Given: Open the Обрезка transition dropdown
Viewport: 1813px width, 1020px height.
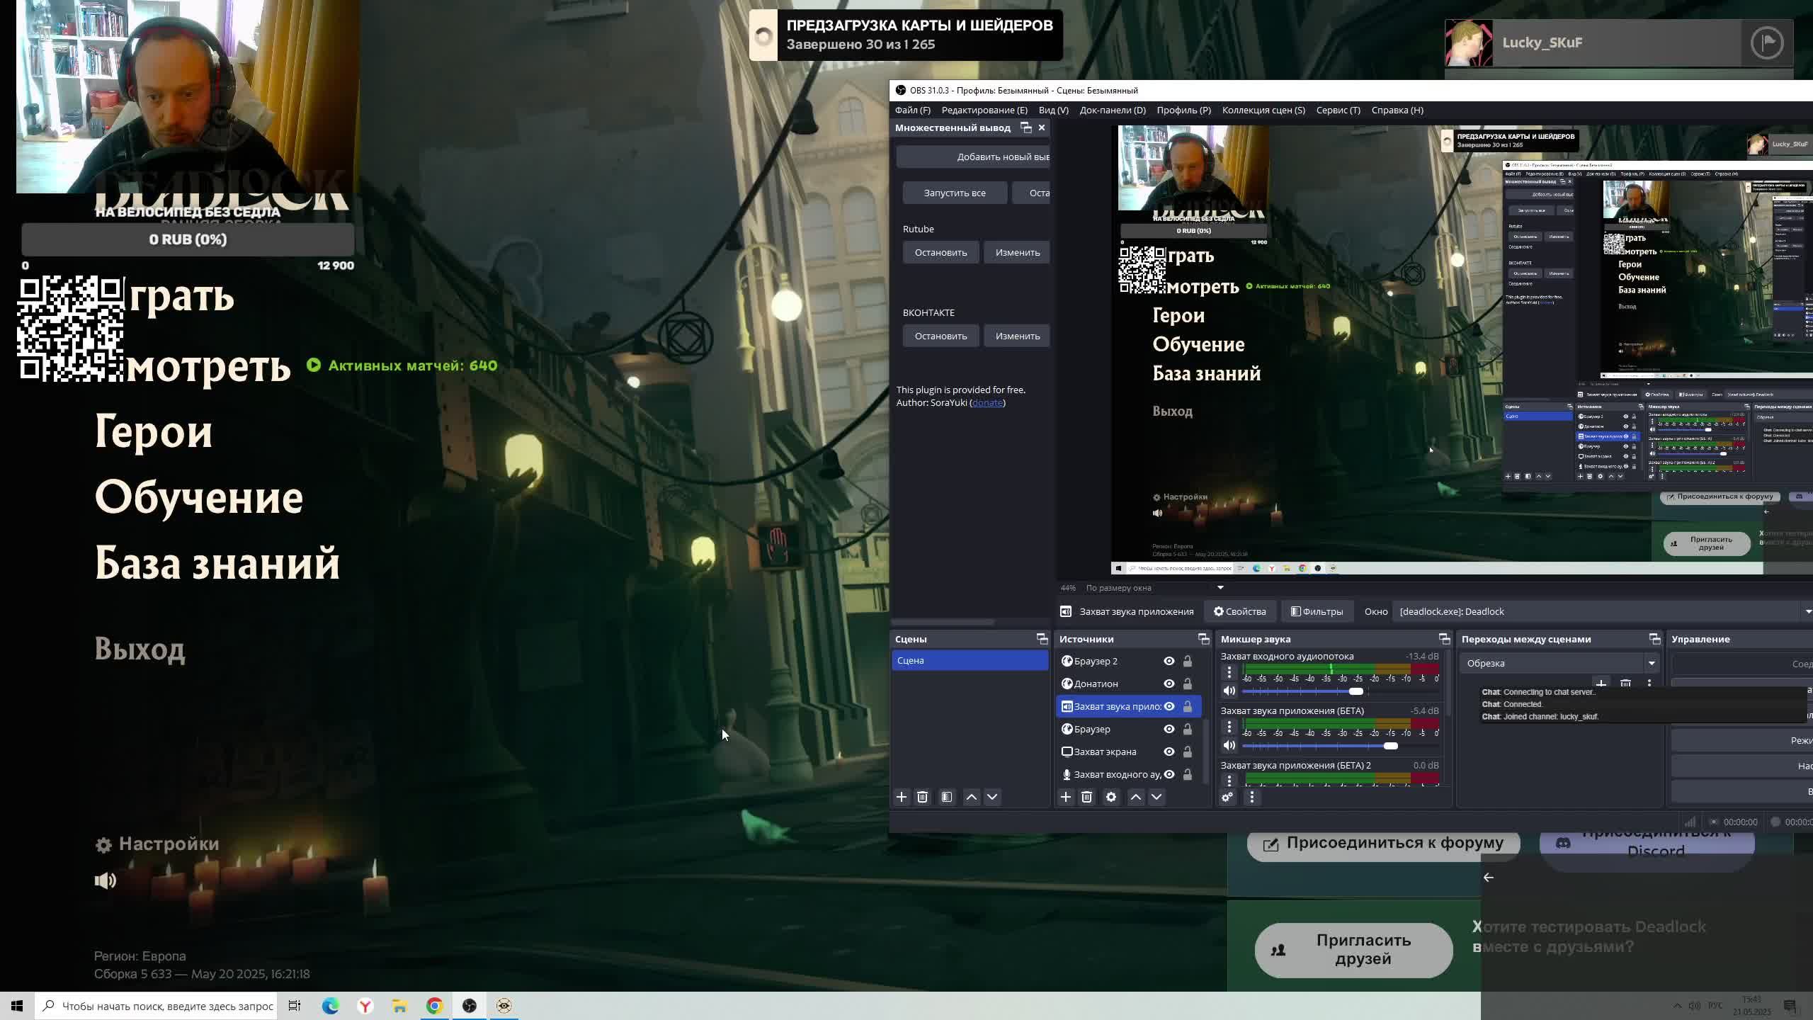Looking at the screenshot, I should click(x=1560, y=663).
